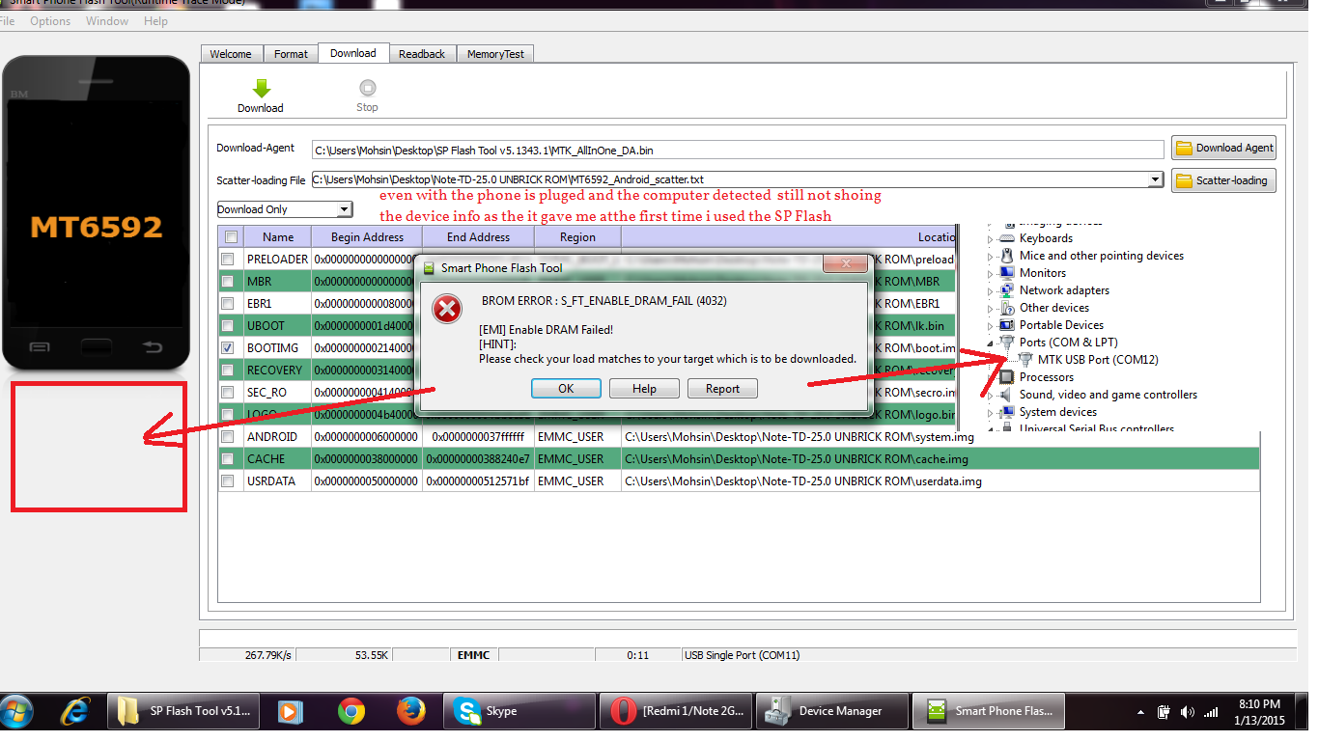Switch to Device Manager taskbar item
1319x741 pixels.
830,711
